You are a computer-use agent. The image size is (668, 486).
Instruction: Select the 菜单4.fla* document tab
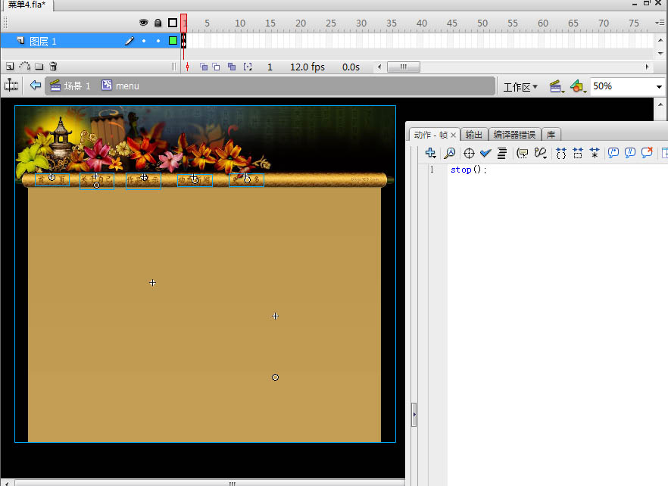pos(27,5)
